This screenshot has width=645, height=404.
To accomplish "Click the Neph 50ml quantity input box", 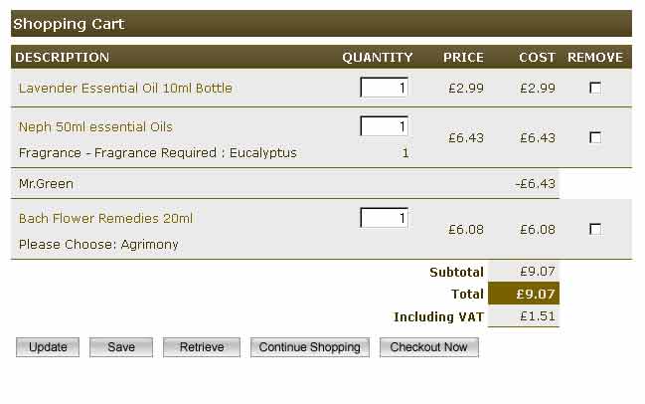I will (x=385, y=126).
